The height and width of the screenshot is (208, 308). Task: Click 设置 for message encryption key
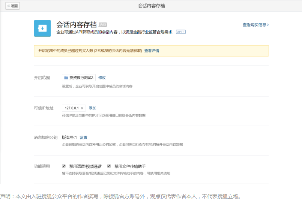pos(83,138)
